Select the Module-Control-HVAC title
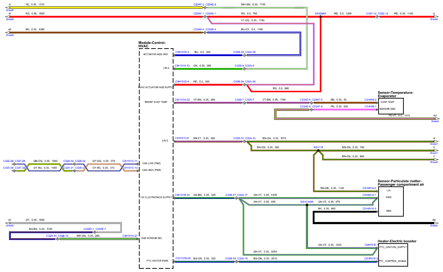443x272 pixels. (152, 44)
